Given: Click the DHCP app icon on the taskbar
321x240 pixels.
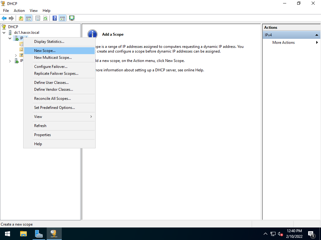Looking at the screenshot, I should (x=54, y=234).
